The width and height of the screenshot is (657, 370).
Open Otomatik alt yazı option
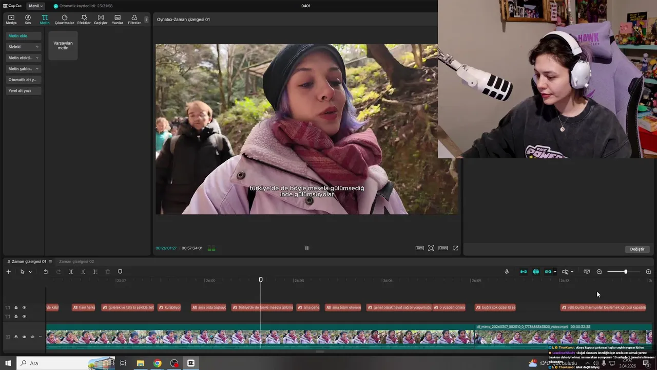point(24,80)
